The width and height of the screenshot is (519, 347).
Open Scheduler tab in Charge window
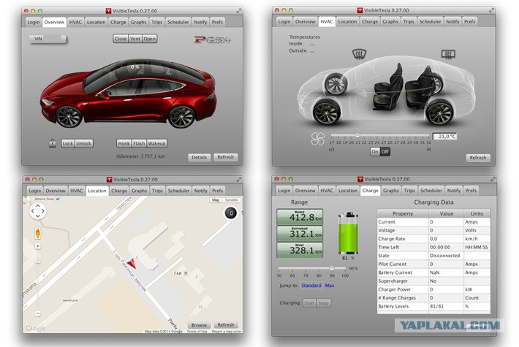point(431,191)
